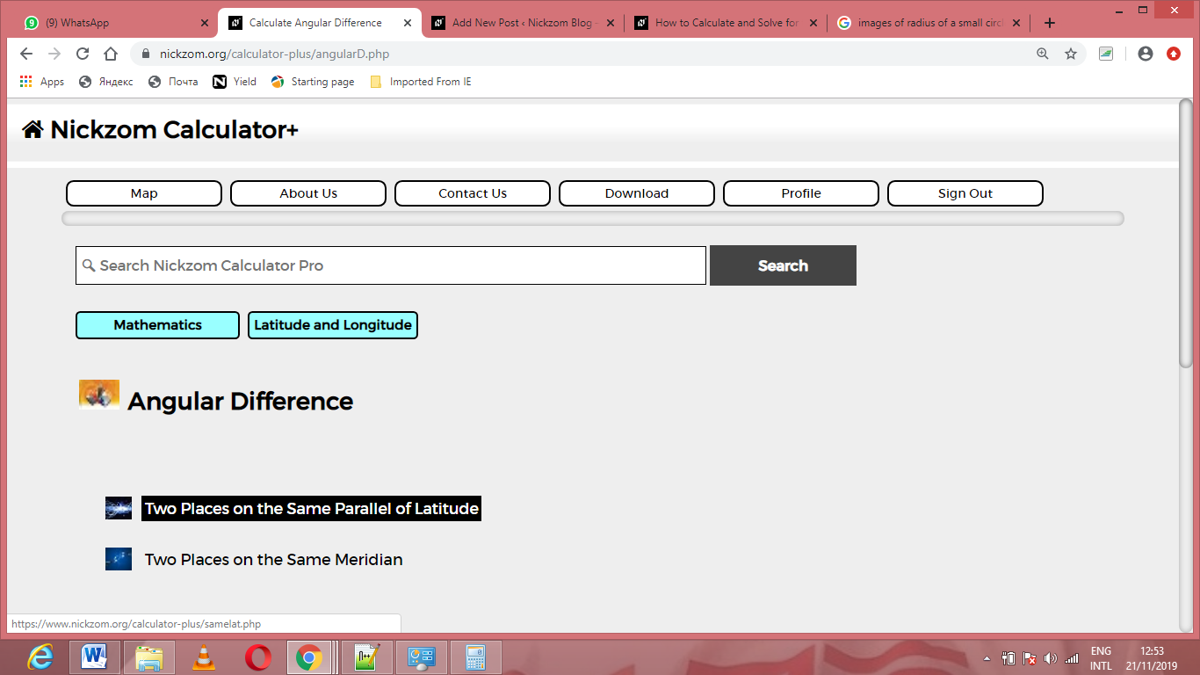Click the network signal tray icon
The width and height of the screenshot is (1200, 675).
[1071, 658]
